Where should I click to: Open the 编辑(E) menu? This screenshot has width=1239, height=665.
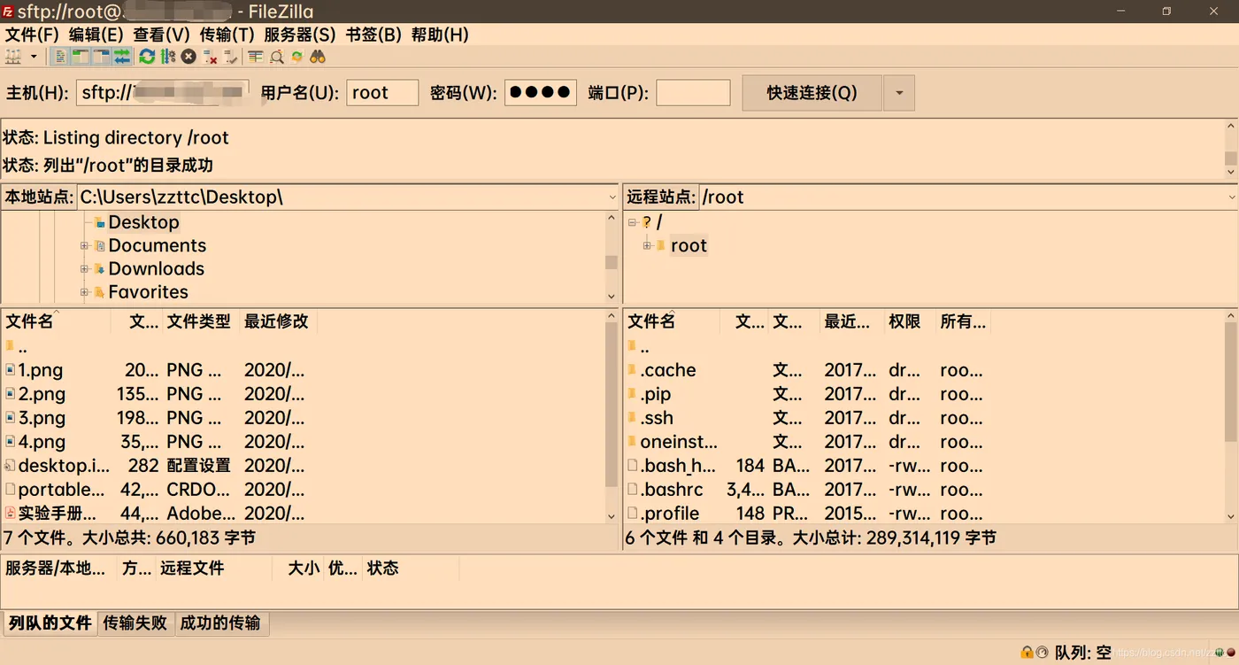[96, 35]
